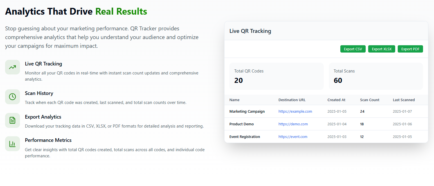Click the Destination URL column header
The width and height of the screenshot is (434, 186).
tap(292, 100)
